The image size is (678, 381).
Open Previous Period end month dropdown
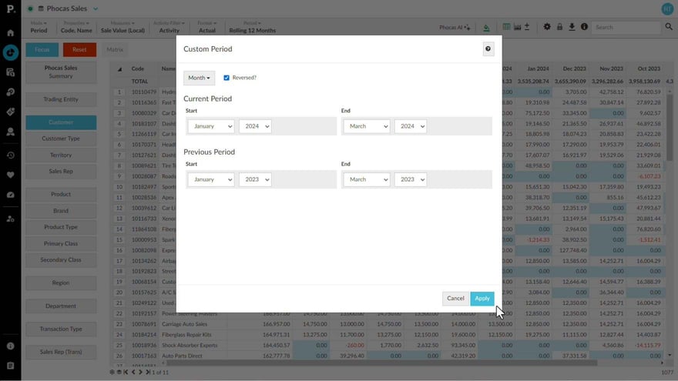click(366, 179)
